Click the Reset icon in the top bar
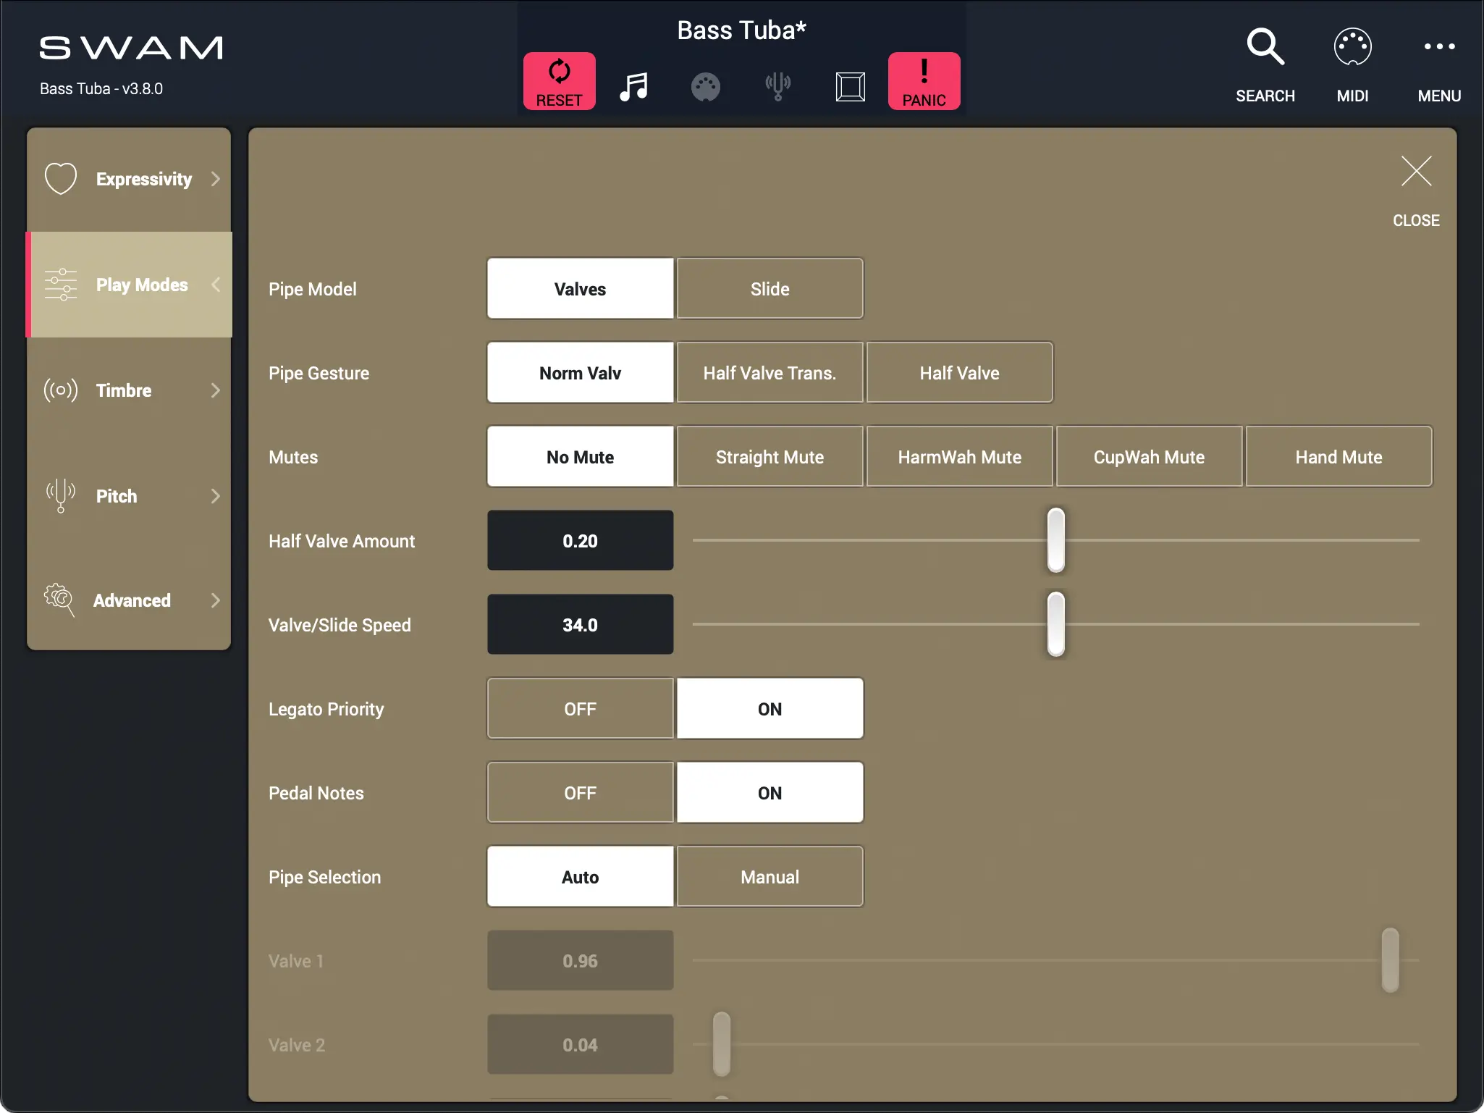Image resolution: width=1484 pixels, height=1113 pixels. tap(558, 81)
